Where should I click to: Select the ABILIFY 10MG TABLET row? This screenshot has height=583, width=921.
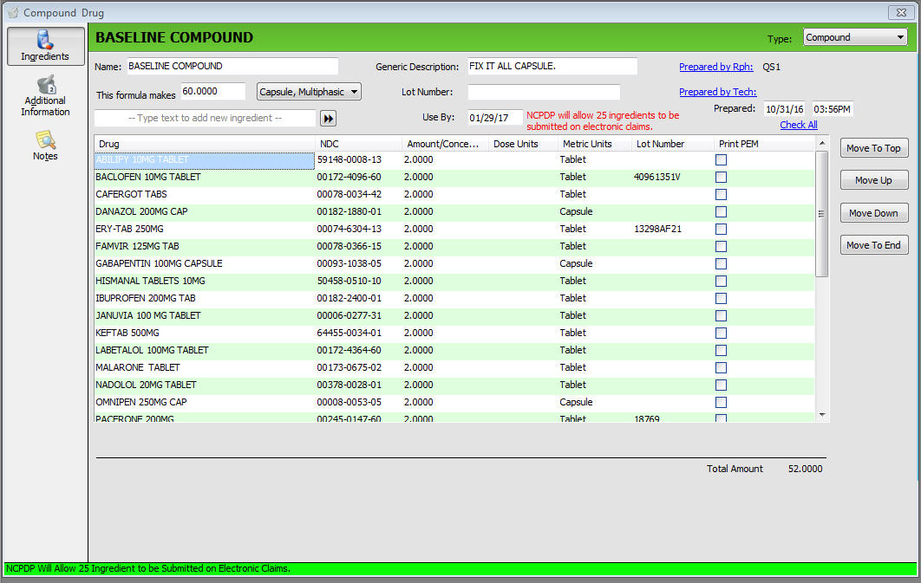(x=454, y=160)
